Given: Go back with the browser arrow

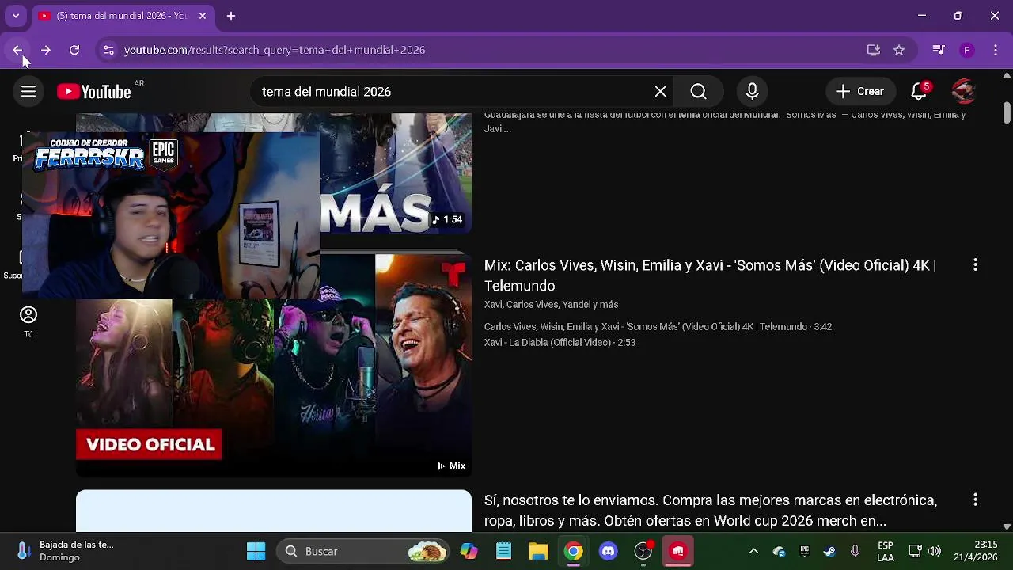Looking at the screenshot, I should click(17, 50).
